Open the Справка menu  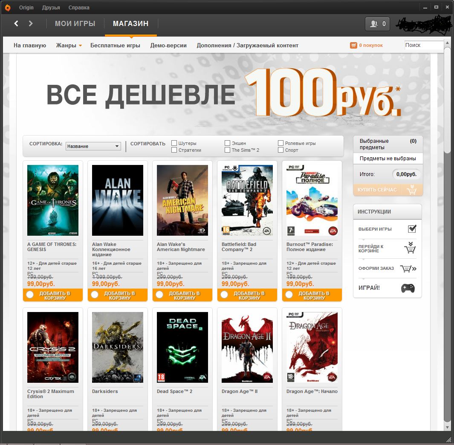coord(79,8)
